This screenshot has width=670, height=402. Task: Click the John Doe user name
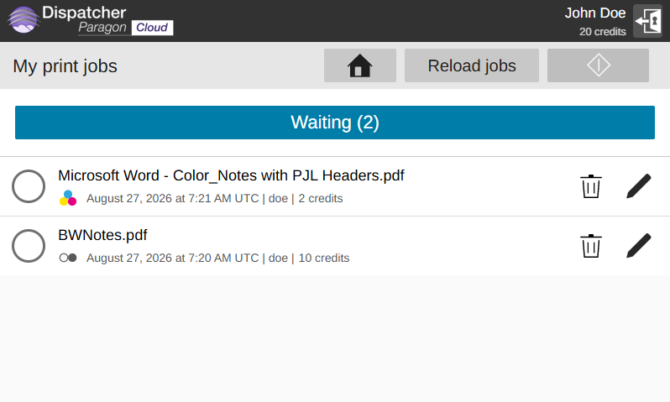click(x=594, y=13)
